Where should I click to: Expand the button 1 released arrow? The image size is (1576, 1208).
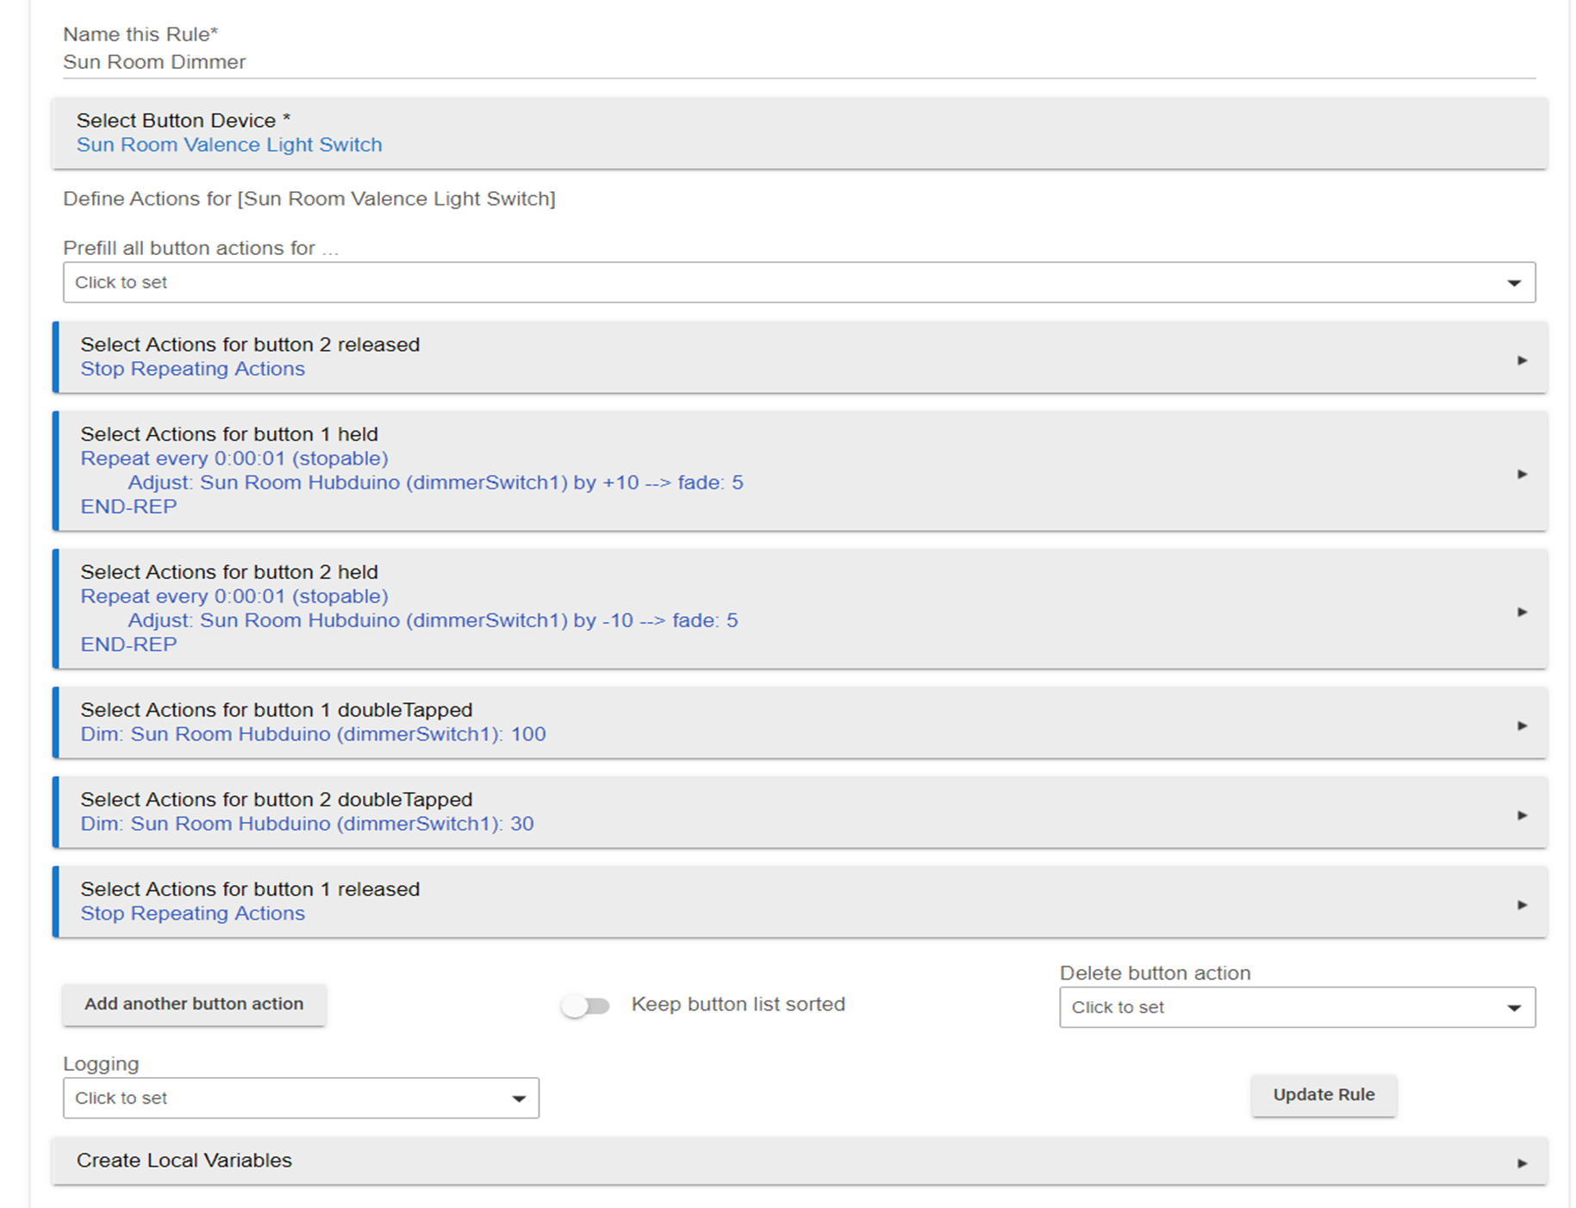pos(1522,905)
